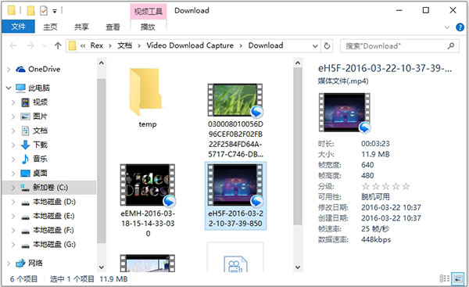The width and height of the screenshot is (469, 287).
Task: Click the properties checkmark quick access icon
Action: point(44,11)
